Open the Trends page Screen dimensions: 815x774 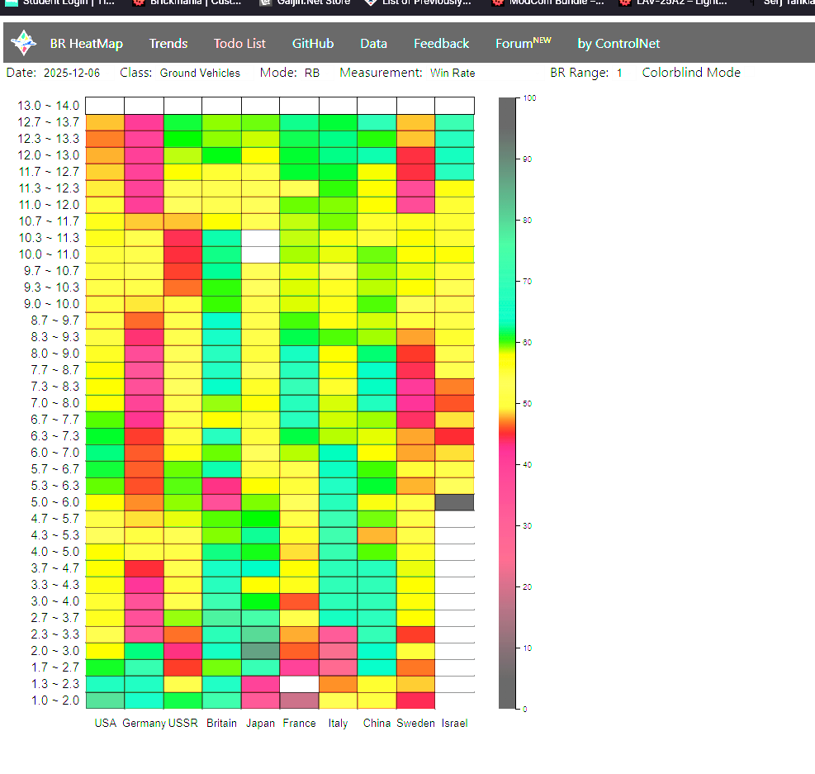(168, 44)
